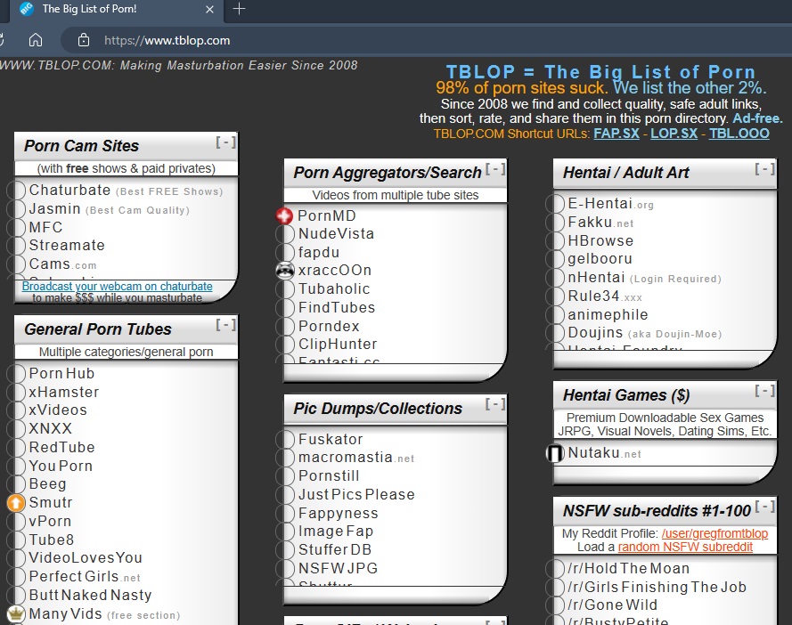The width and height of the screenshot is (792, 625).
Task: Open the Beeg link
Action: pos(47,484)
